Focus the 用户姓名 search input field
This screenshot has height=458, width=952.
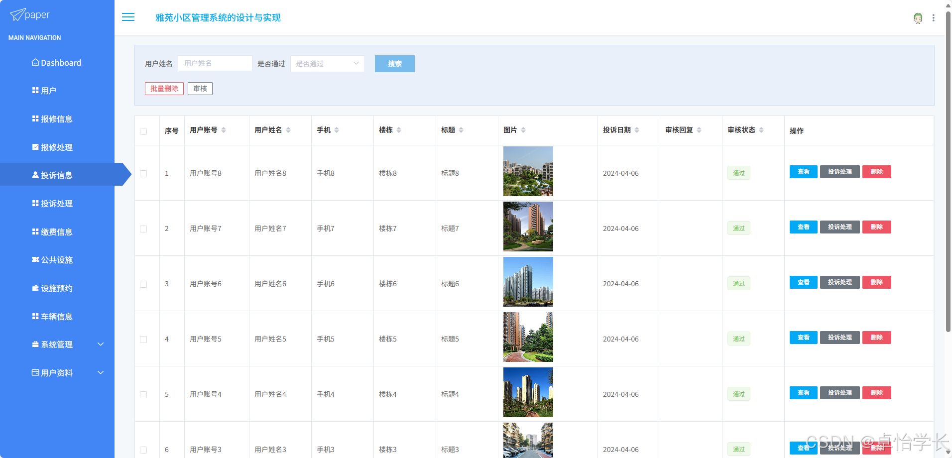[x=215, y=63]
